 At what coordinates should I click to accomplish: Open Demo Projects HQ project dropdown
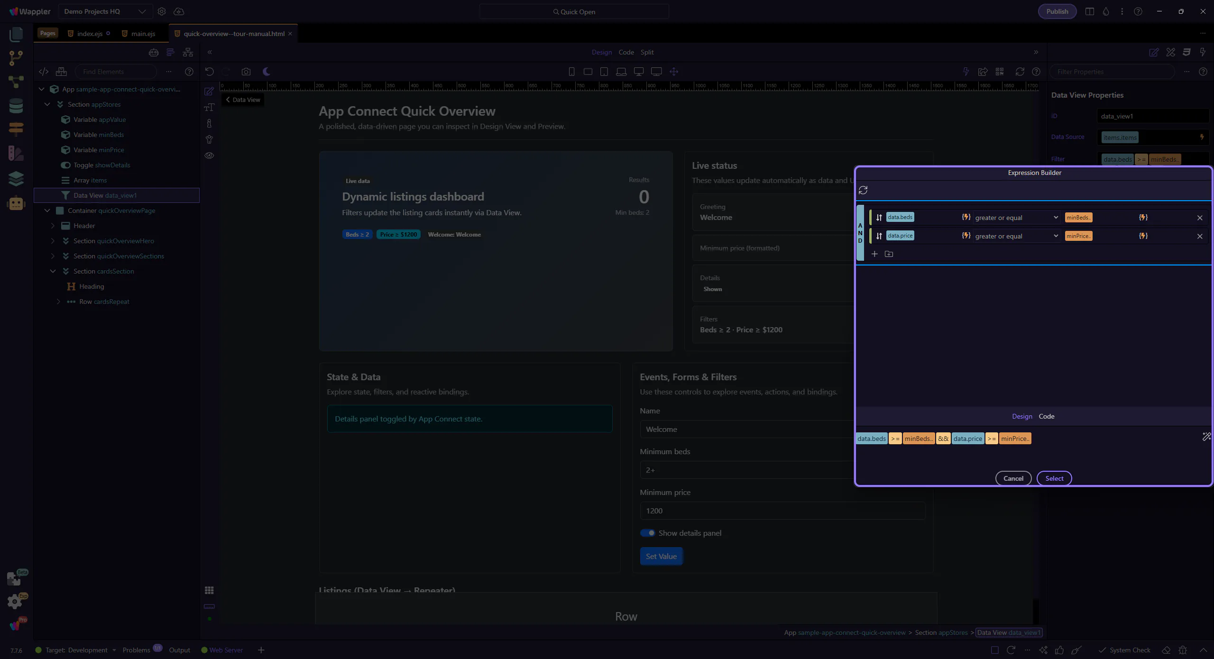[105, 11]
